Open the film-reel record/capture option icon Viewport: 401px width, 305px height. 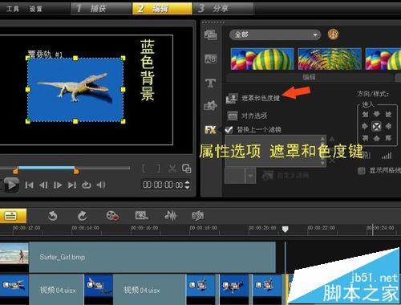point(112,216)
